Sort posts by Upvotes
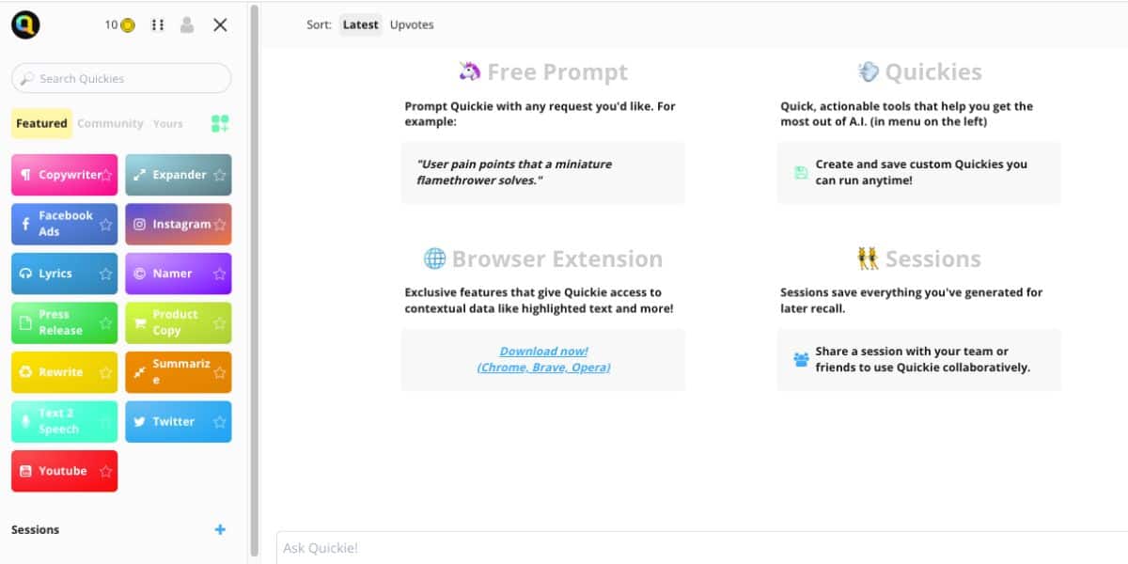The height and width of the screenshot is (564, 1128). click(x=412, y=25)
